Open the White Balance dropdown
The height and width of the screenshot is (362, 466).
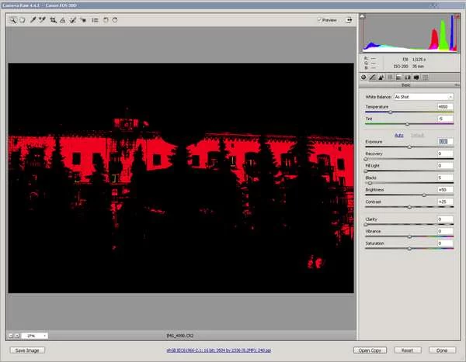coord(423,97)
